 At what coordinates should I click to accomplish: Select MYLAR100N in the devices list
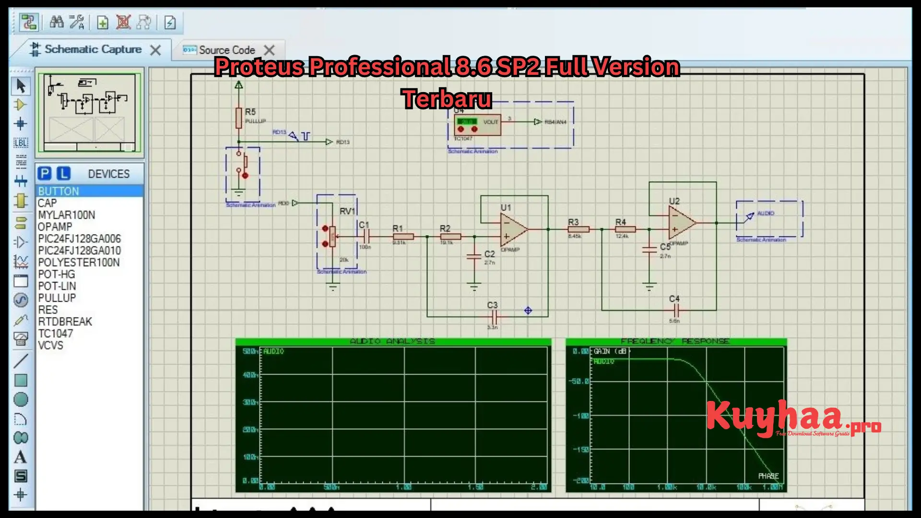[90, 215]
